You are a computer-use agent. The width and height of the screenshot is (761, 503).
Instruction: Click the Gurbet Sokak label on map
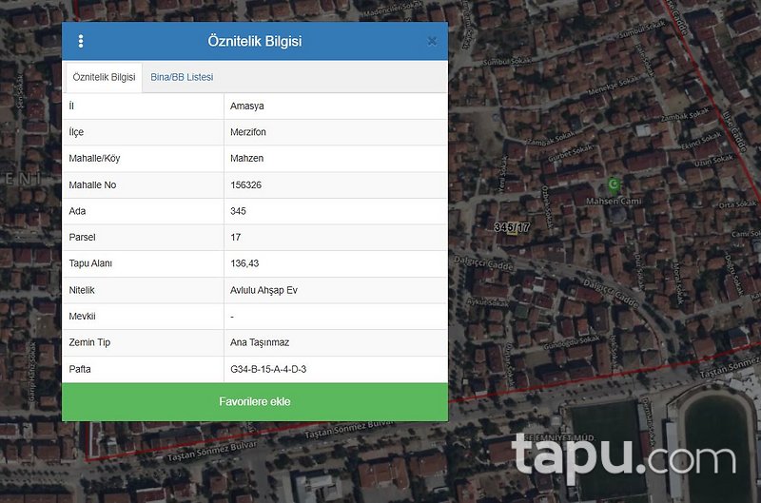pos(569,152)
